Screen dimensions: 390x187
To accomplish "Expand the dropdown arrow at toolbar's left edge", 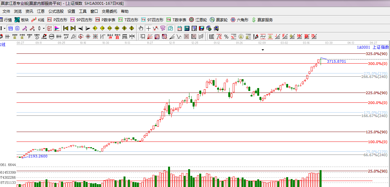I will [4, 28].
